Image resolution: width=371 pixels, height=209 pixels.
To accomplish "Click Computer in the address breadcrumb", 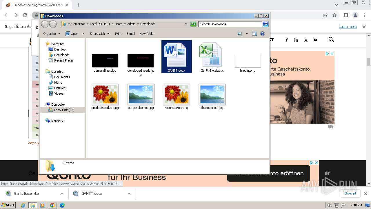I will 78,24.
